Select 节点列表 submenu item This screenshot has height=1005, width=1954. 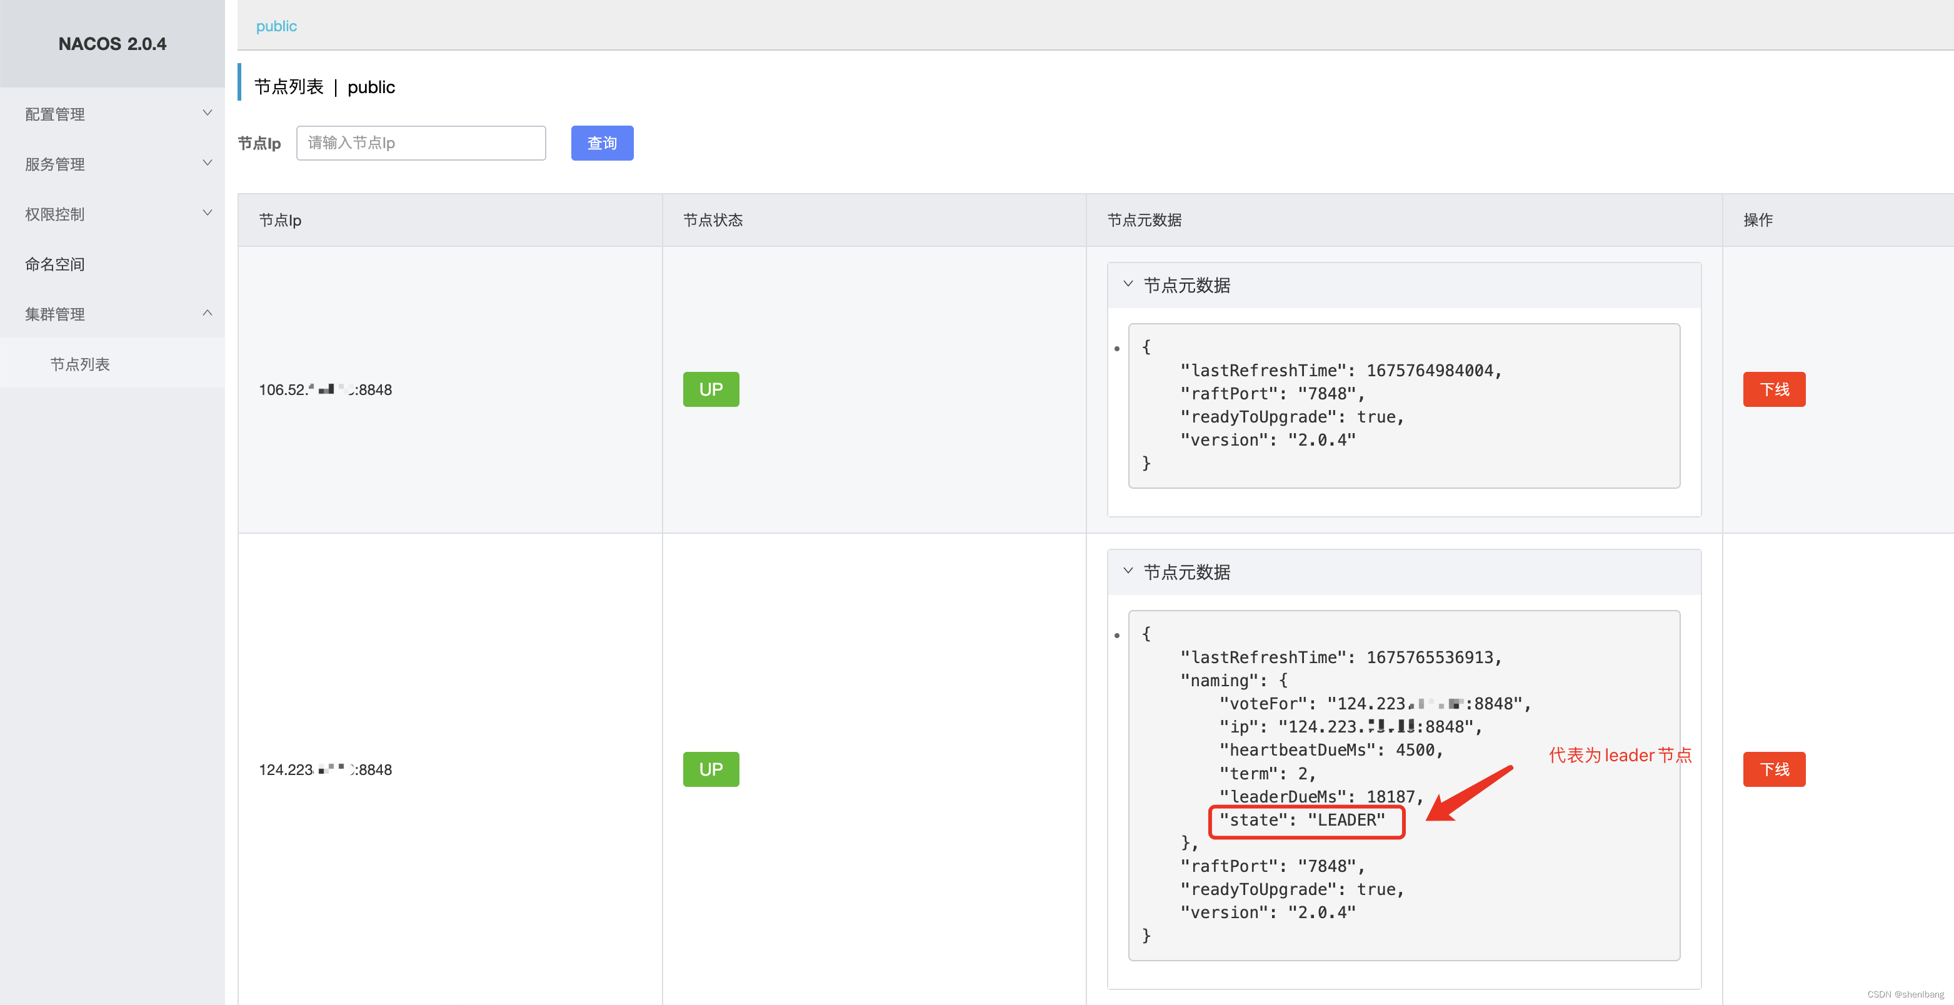pyautogui.click(x=79, y=365)
